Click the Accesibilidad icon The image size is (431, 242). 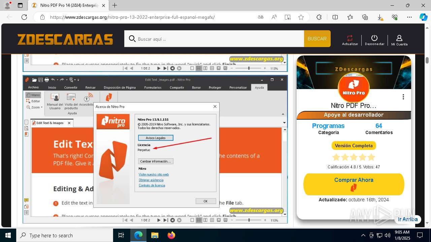tap(87, 100)
